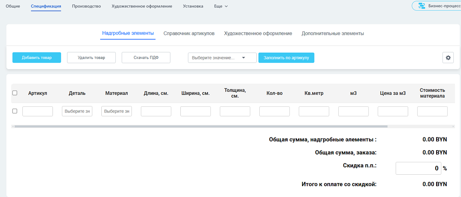The height and width of the screenshot is (197, 461).
Task: Check the checkbox of the empty product row
Action: coord(14,111)
